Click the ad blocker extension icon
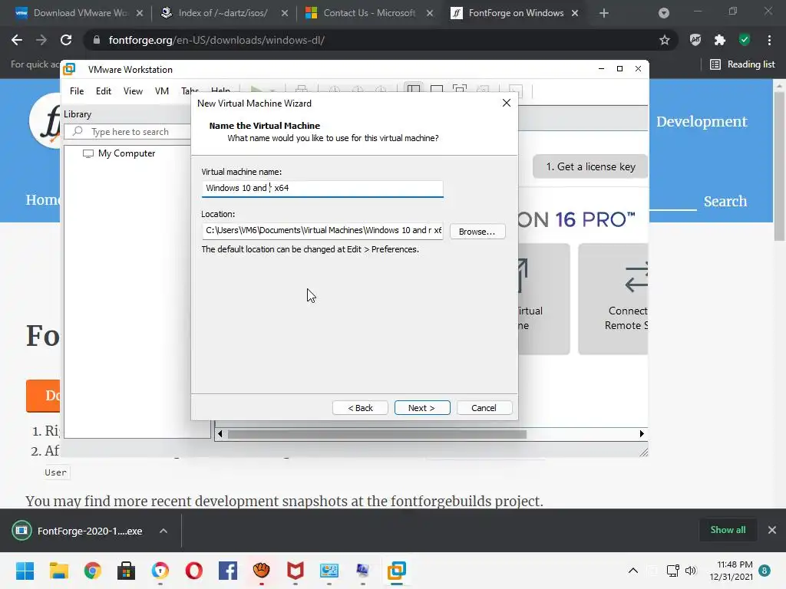This screenshot has width=786, height=589. pos(695,40)
